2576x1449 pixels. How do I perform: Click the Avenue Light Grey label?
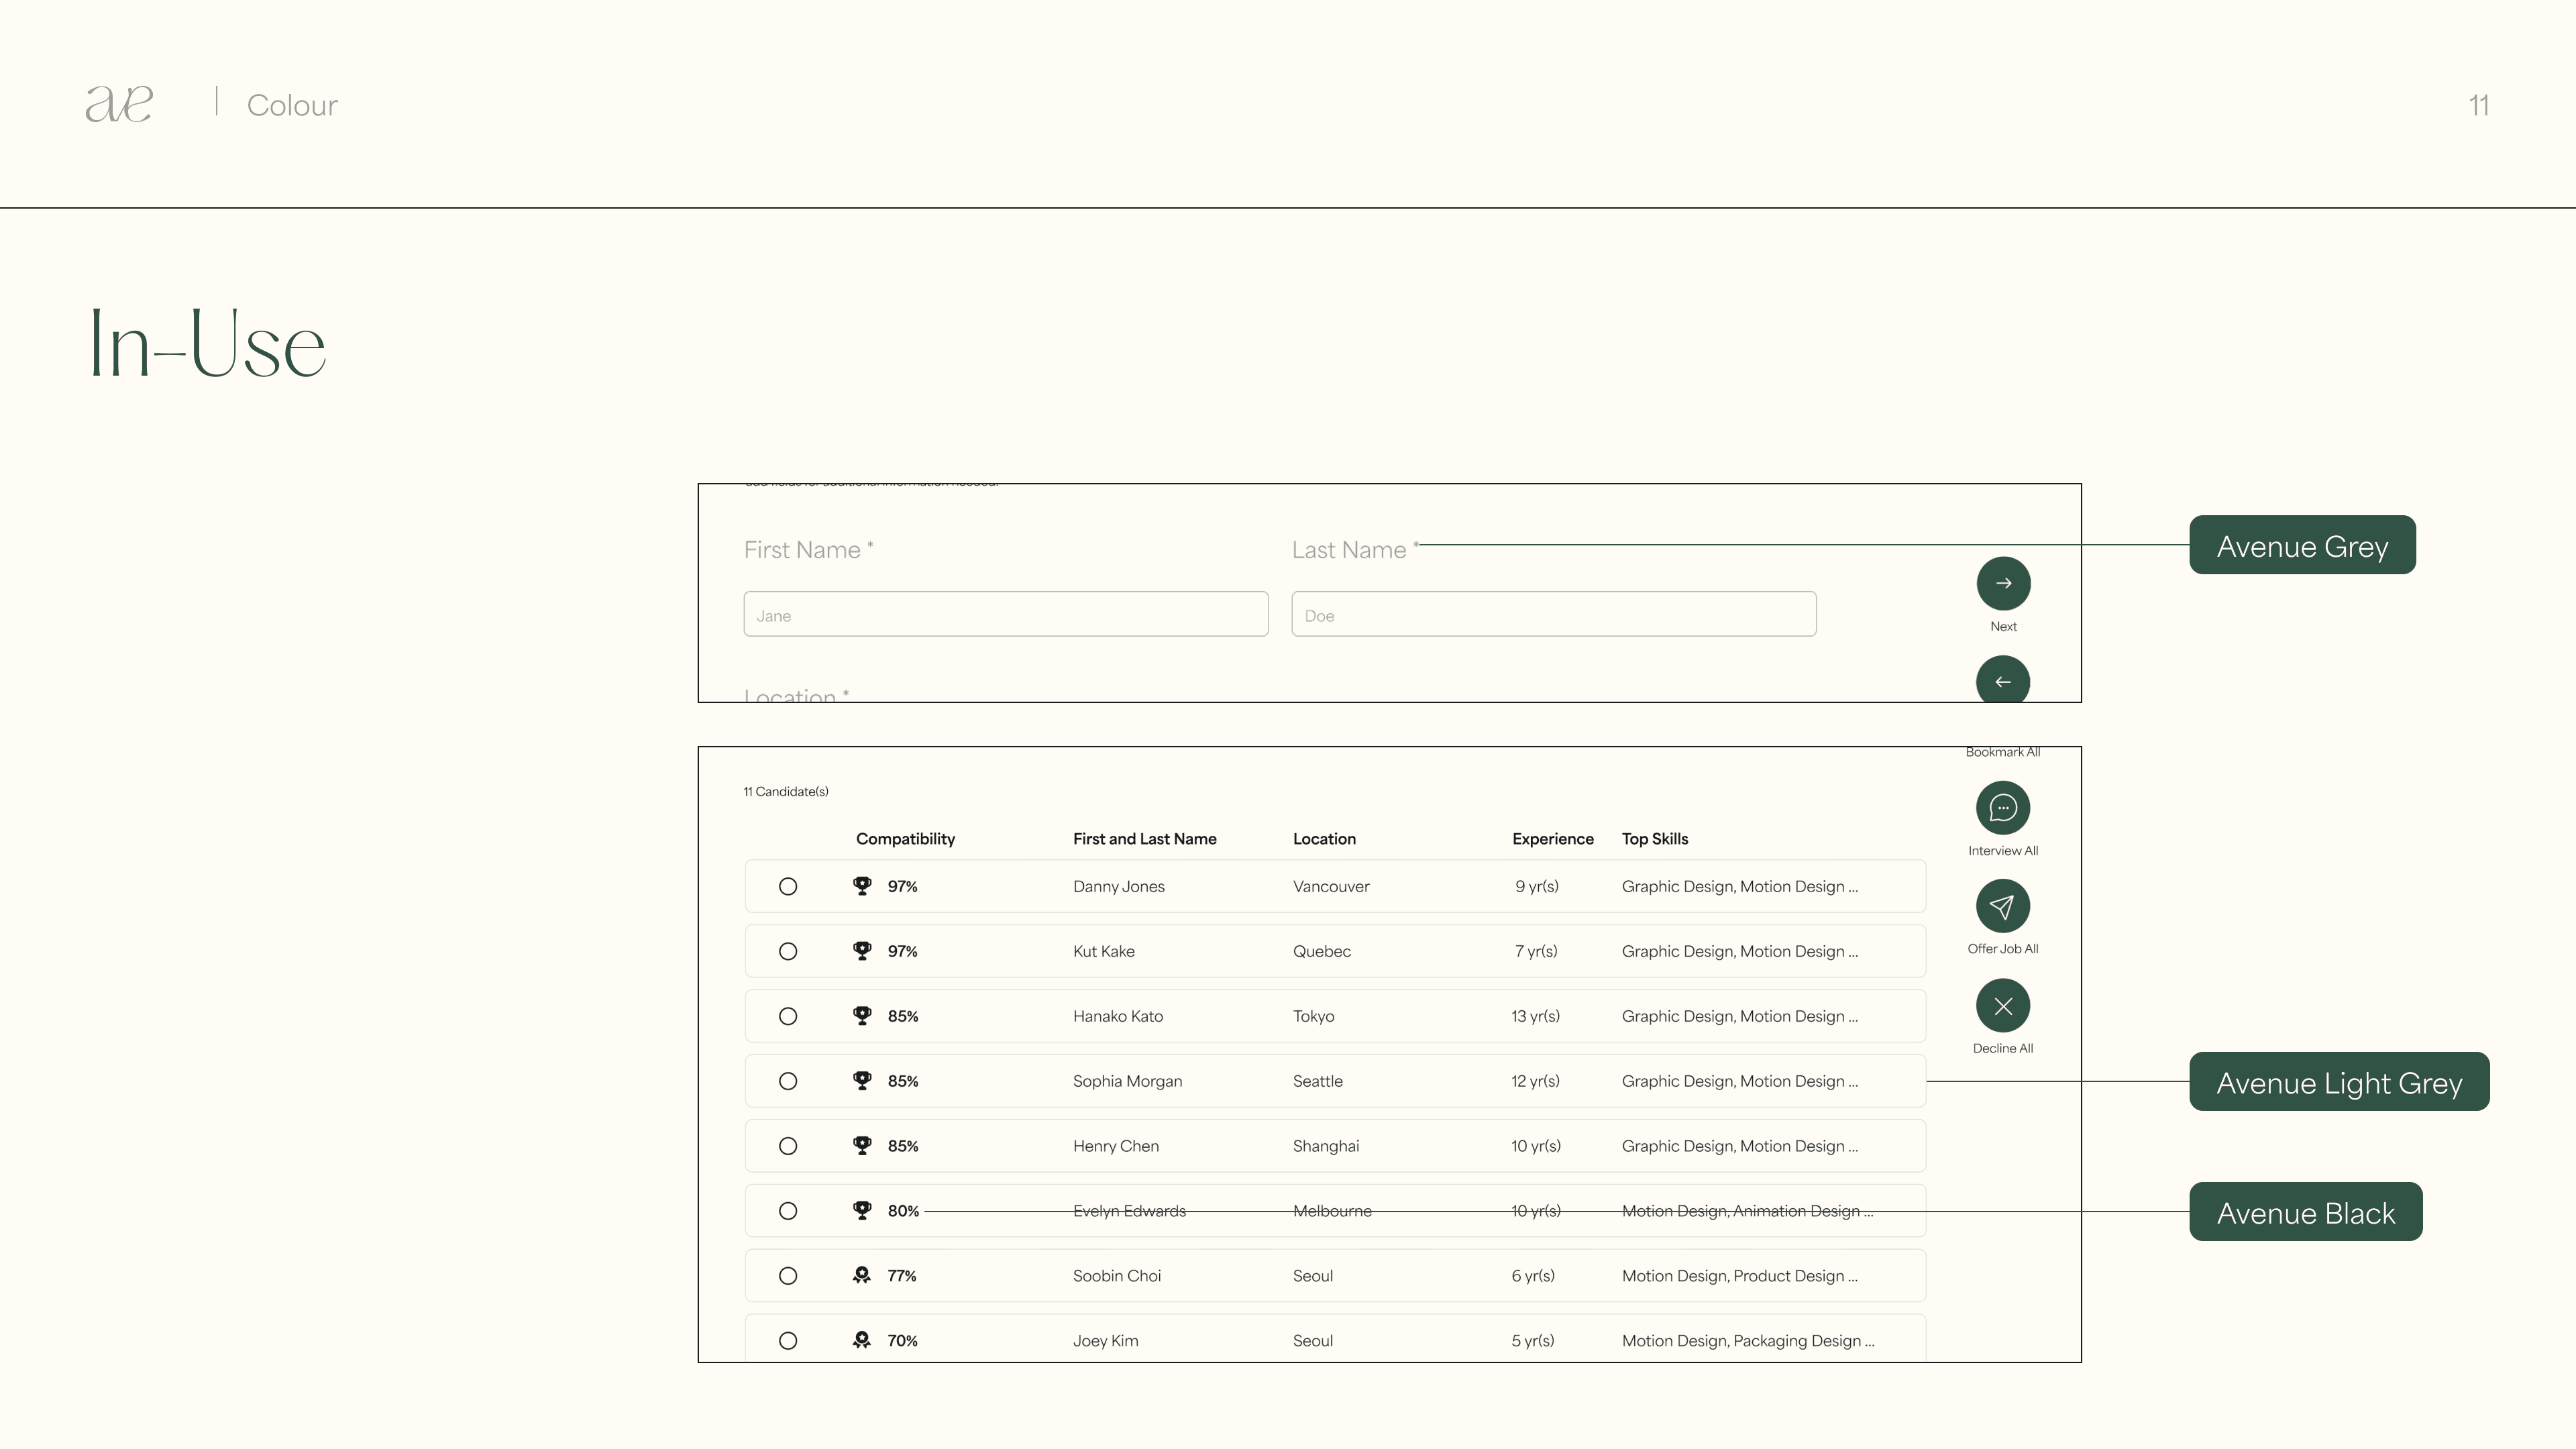click(2338, 1082)
